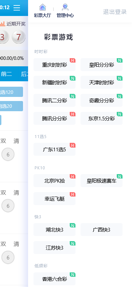Click the 彩票游戏 heading

point(59,37)
